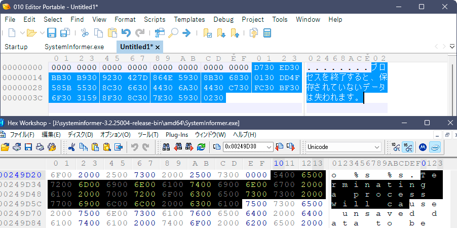Image resolution: width=457 pixels, height=228 pixels.
Task: Open the Scripts menu in 010 Editor
Action: point(155,20)
